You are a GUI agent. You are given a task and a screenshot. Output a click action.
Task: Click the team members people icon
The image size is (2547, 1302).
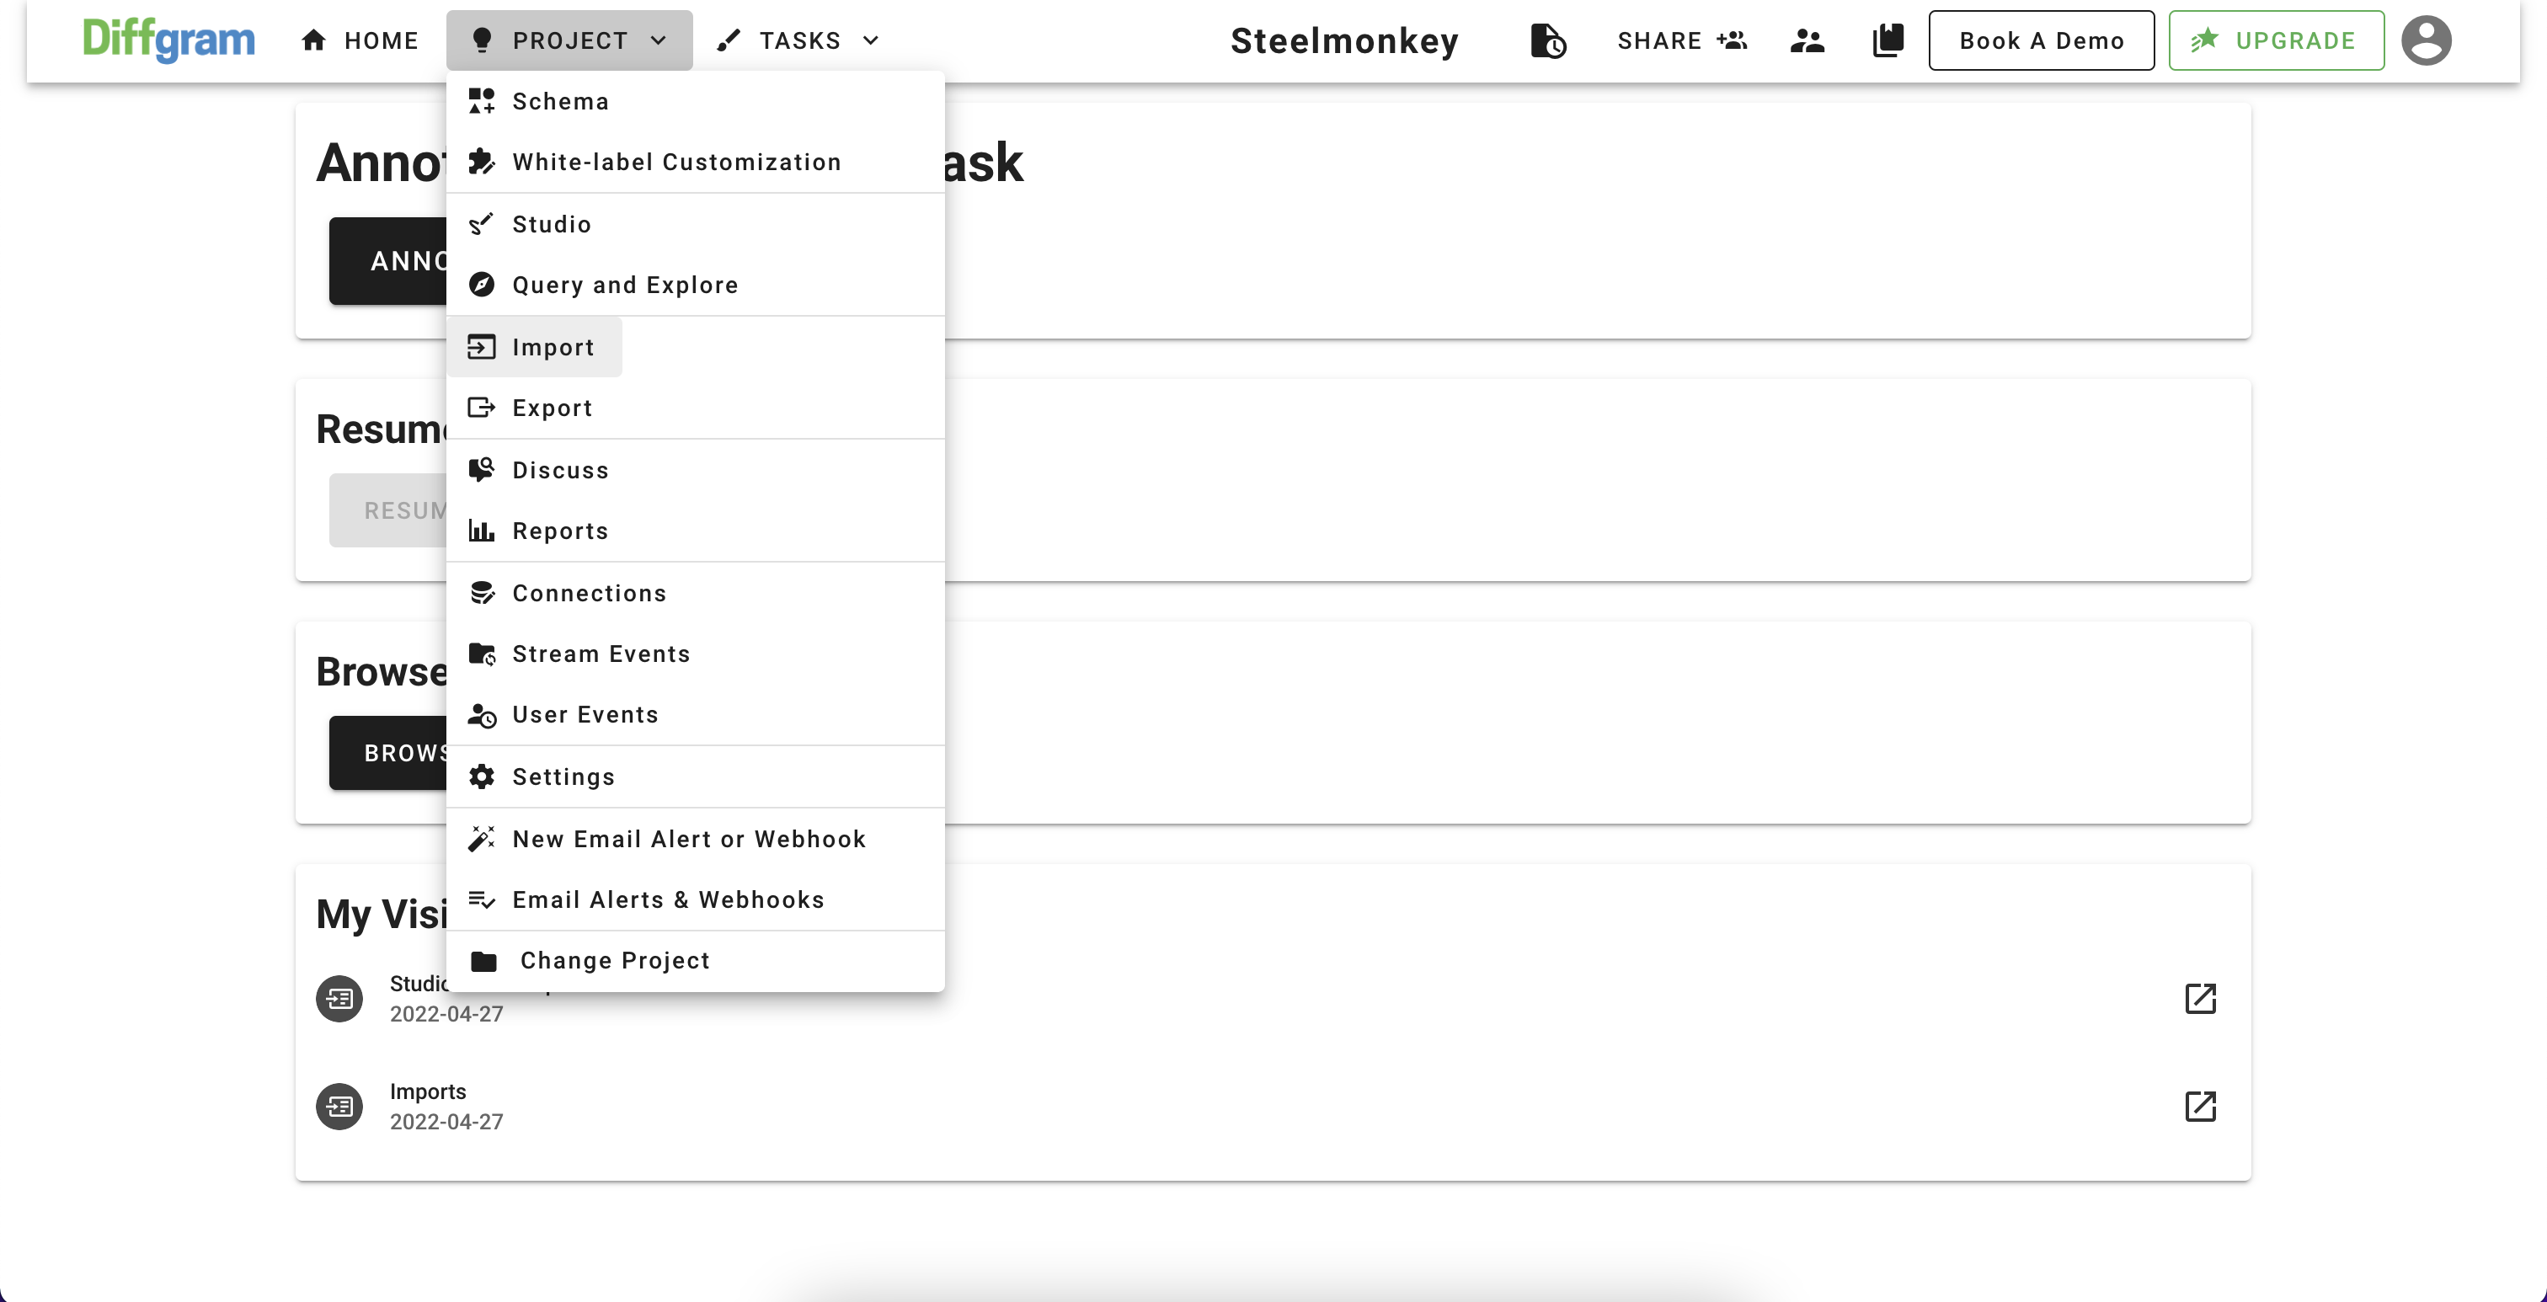pyautogui.click(x=1807, y=40)
